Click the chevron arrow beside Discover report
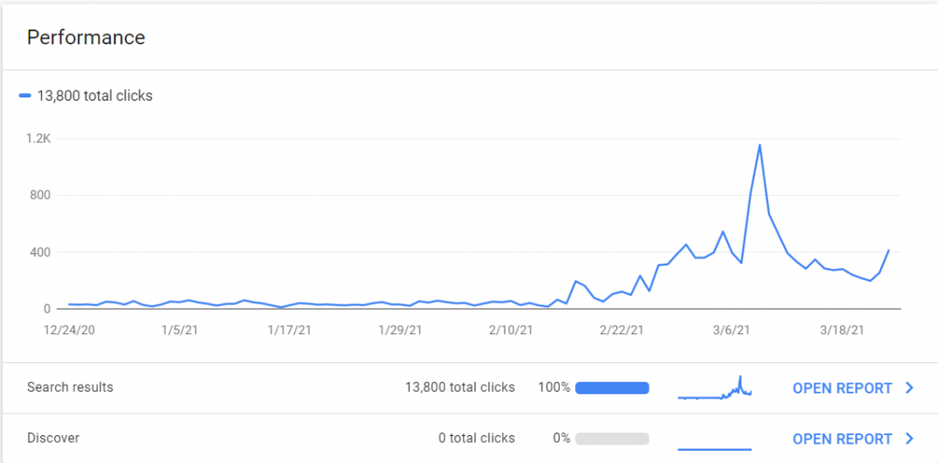The image size is (938, 463). [x=910, y=439]
